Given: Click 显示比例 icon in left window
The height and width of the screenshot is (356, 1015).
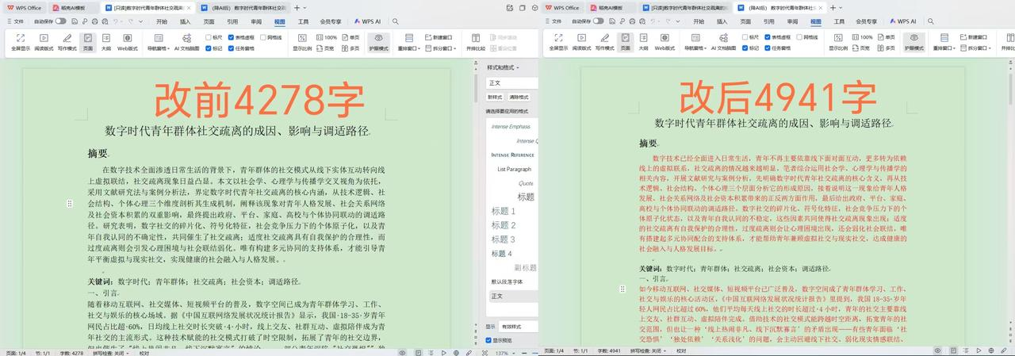Looking at the screenshot, I should pos(301,42).
